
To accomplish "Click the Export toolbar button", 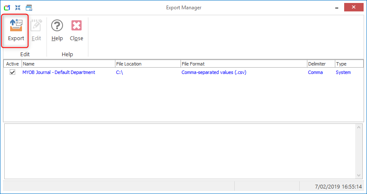I will (16, 30).
